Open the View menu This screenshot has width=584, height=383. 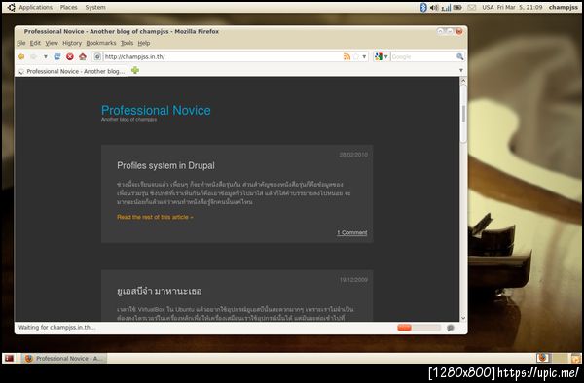[52, 43]
